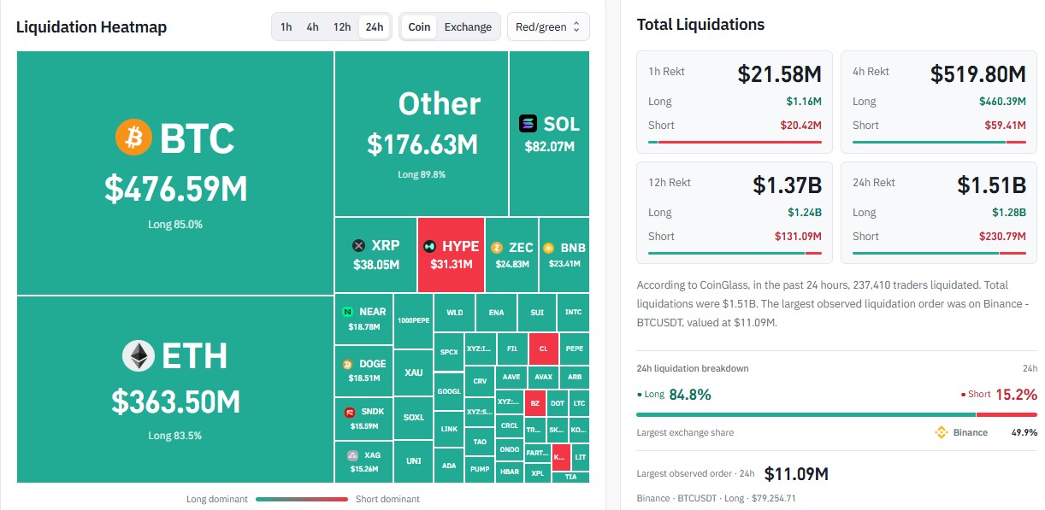This screenshot has width=1045, height=510.
Task: Click the DOGE coin icon
Action: coord(348,364)
